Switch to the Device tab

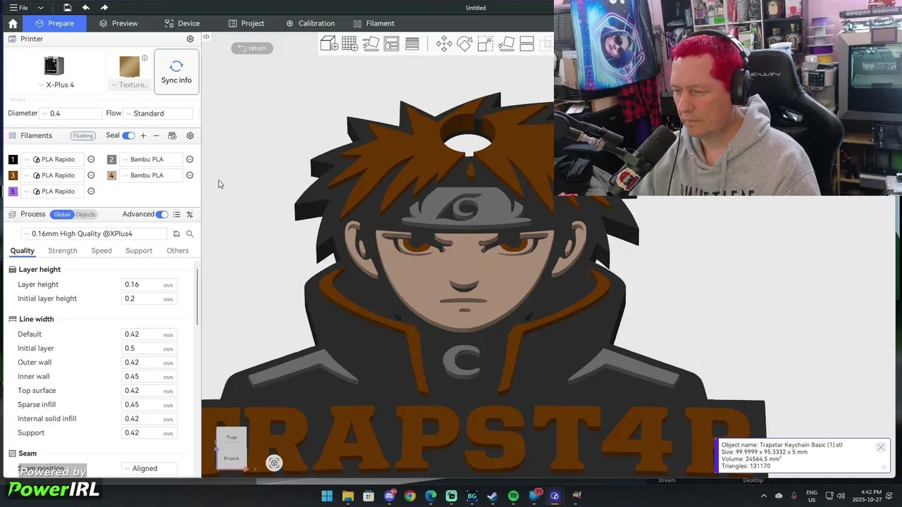tap(182, 23)
